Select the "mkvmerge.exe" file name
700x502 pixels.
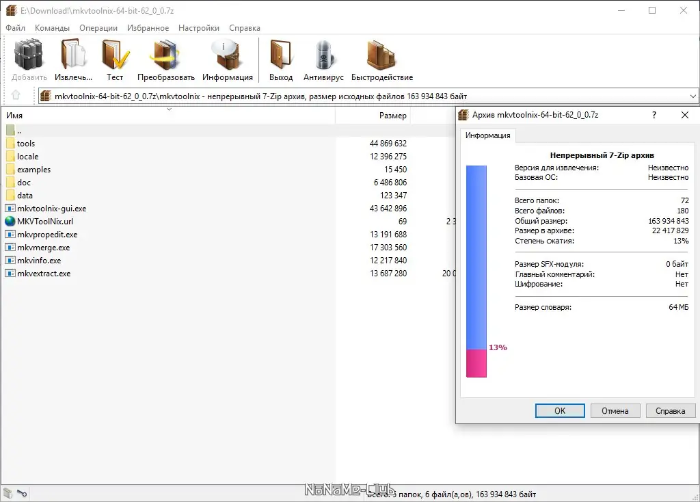pyautogui.click(x=43, y=248)
